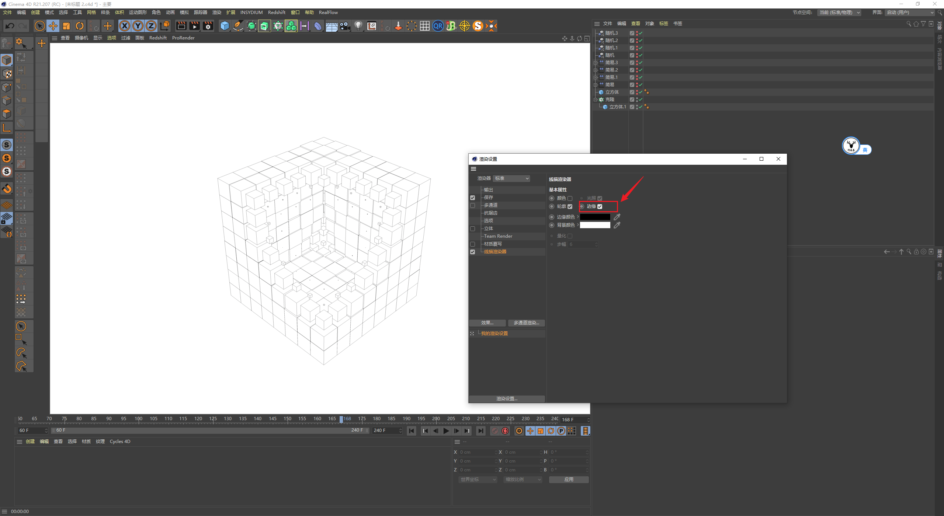Image resolution: width=944 pixels, height=516 pixels.
Task: Collapse the 克隆 object tree node
Action: (595, 100)
